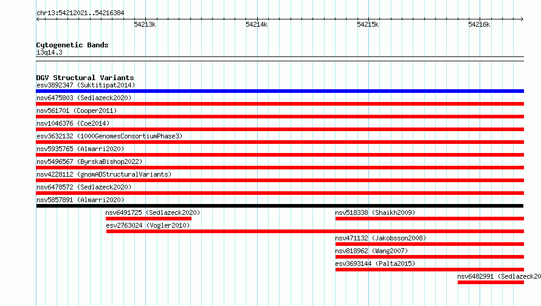Click the ruler's left arrowhead
The height and width of the screenshot is (306, 541).
coord(38,19)
